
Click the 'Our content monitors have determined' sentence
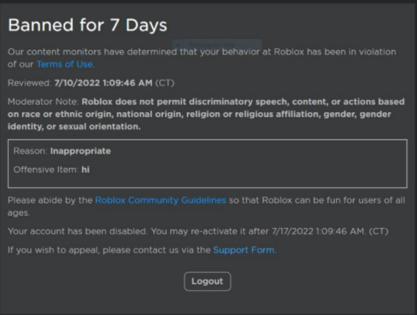pyautogui.click(x=137, y=51)
